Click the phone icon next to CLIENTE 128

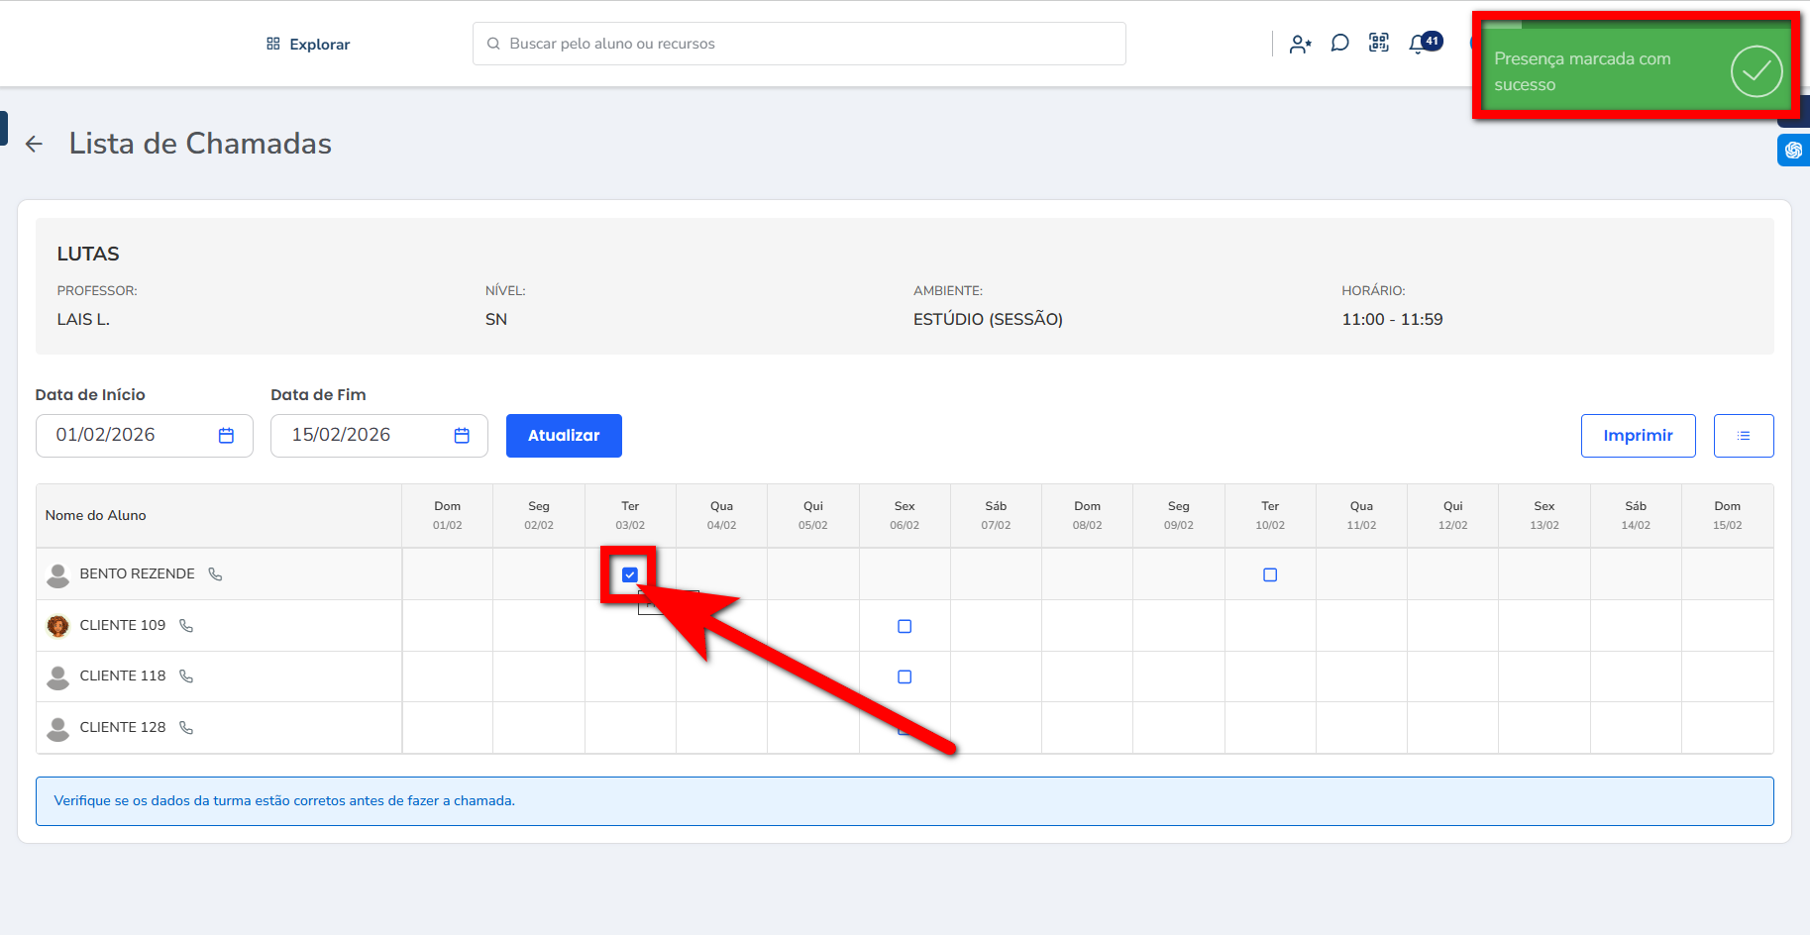click(186, 728)
